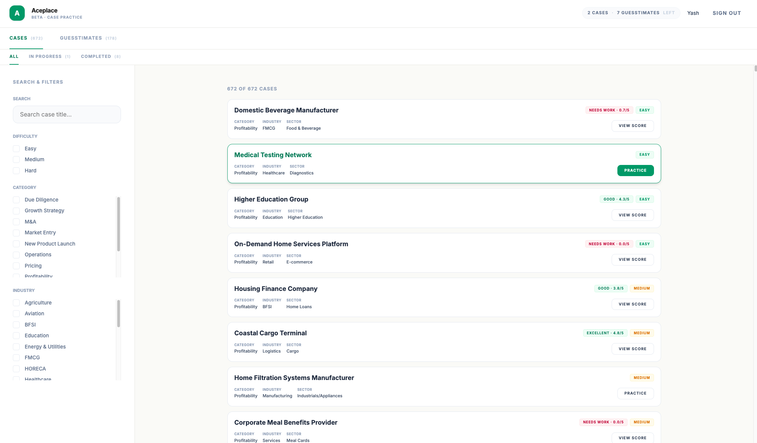Open the In Progress sub-tab

point(49,56)
